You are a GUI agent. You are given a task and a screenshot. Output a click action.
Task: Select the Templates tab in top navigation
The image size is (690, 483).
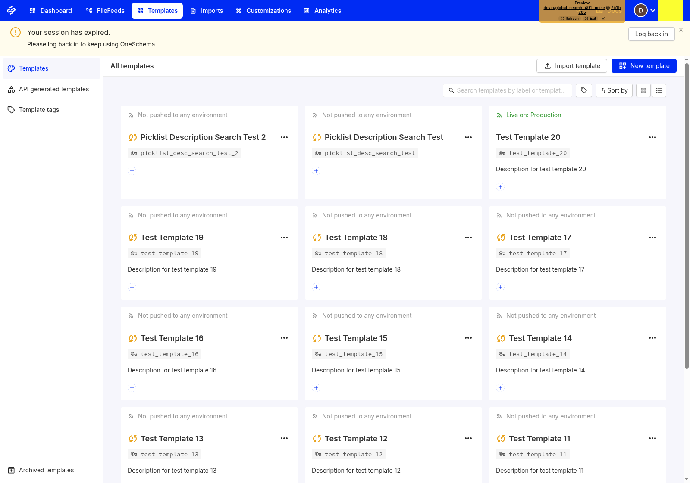click(157, 11)
